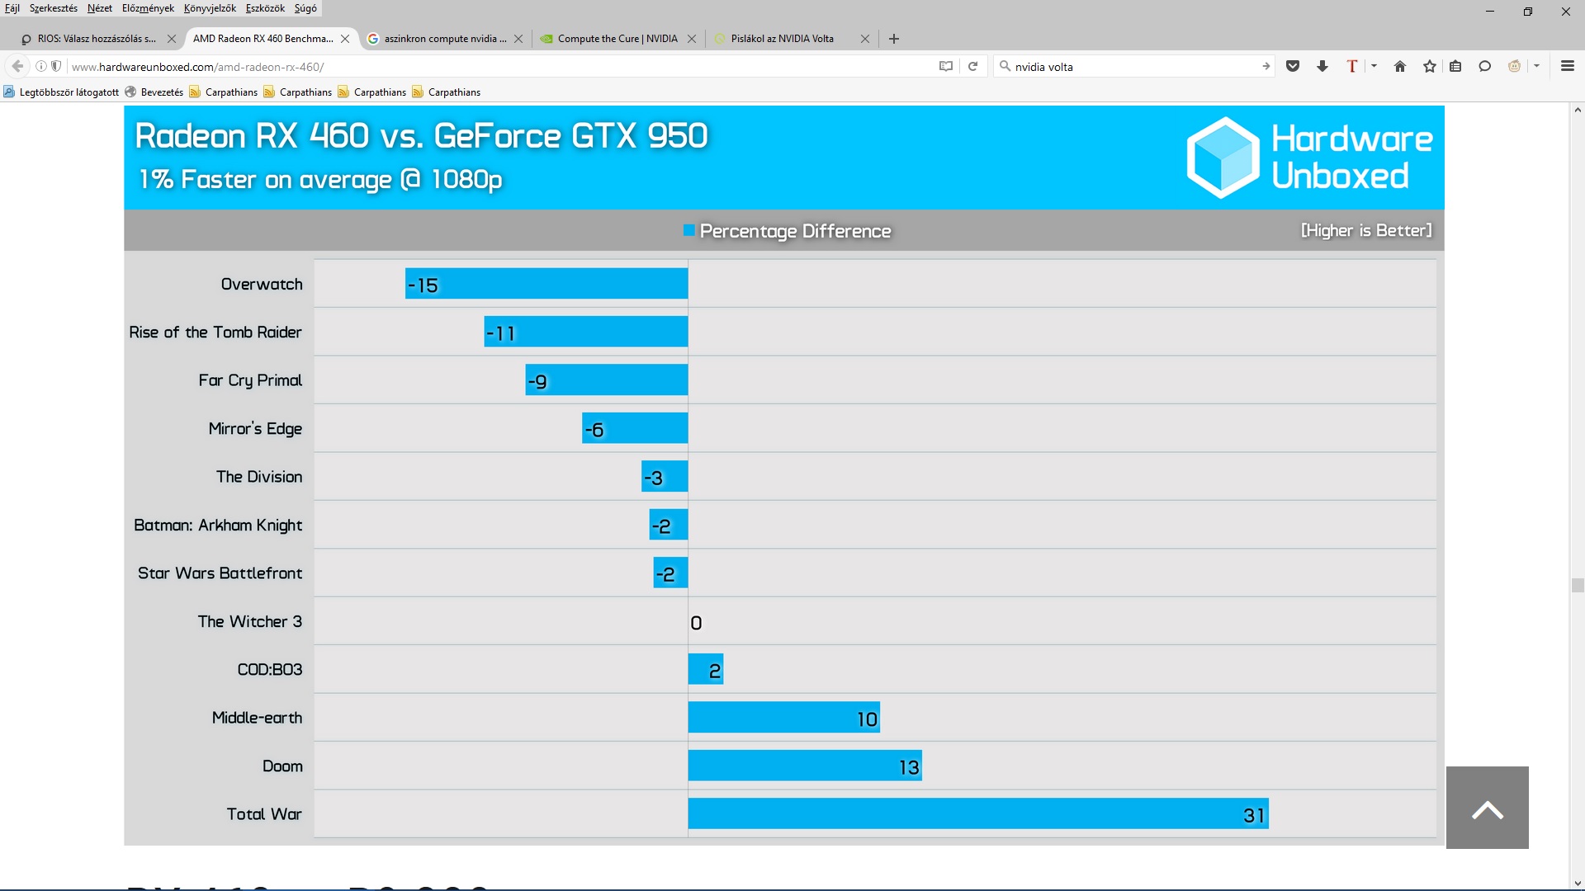
Task: Click the 'Far Cry Primal' label
Action: point(250,379)
